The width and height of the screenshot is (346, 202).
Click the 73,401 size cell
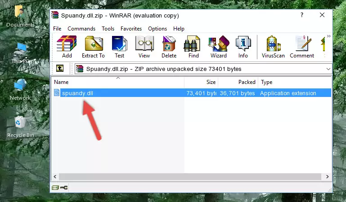pos(201,93)
